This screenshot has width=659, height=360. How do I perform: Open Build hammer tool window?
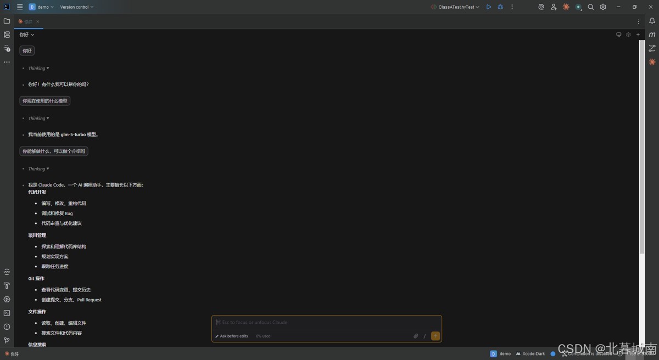[x=7, y=285]
